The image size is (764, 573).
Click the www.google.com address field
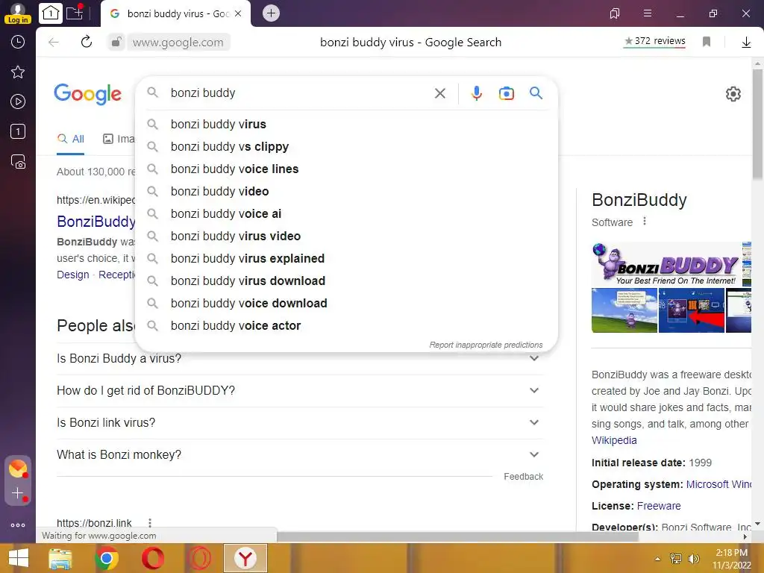pos(178,43)
